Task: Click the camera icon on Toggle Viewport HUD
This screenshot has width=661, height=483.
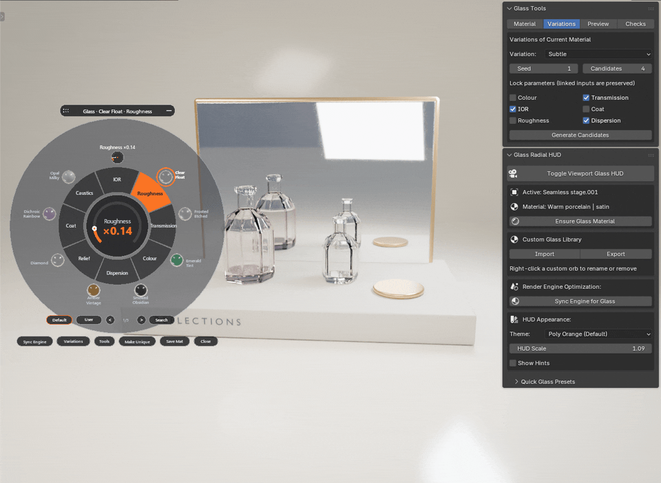Action: (x=513, y=173)
